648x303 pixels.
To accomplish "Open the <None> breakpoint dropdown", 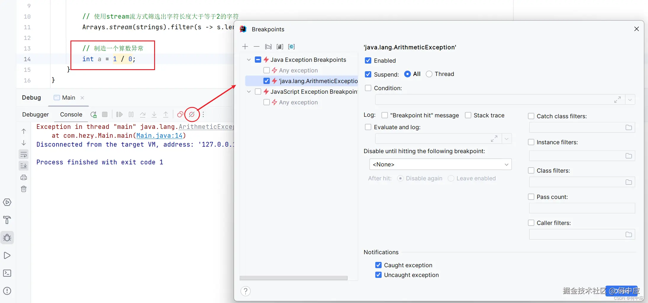I will click(x=441, y=164).
